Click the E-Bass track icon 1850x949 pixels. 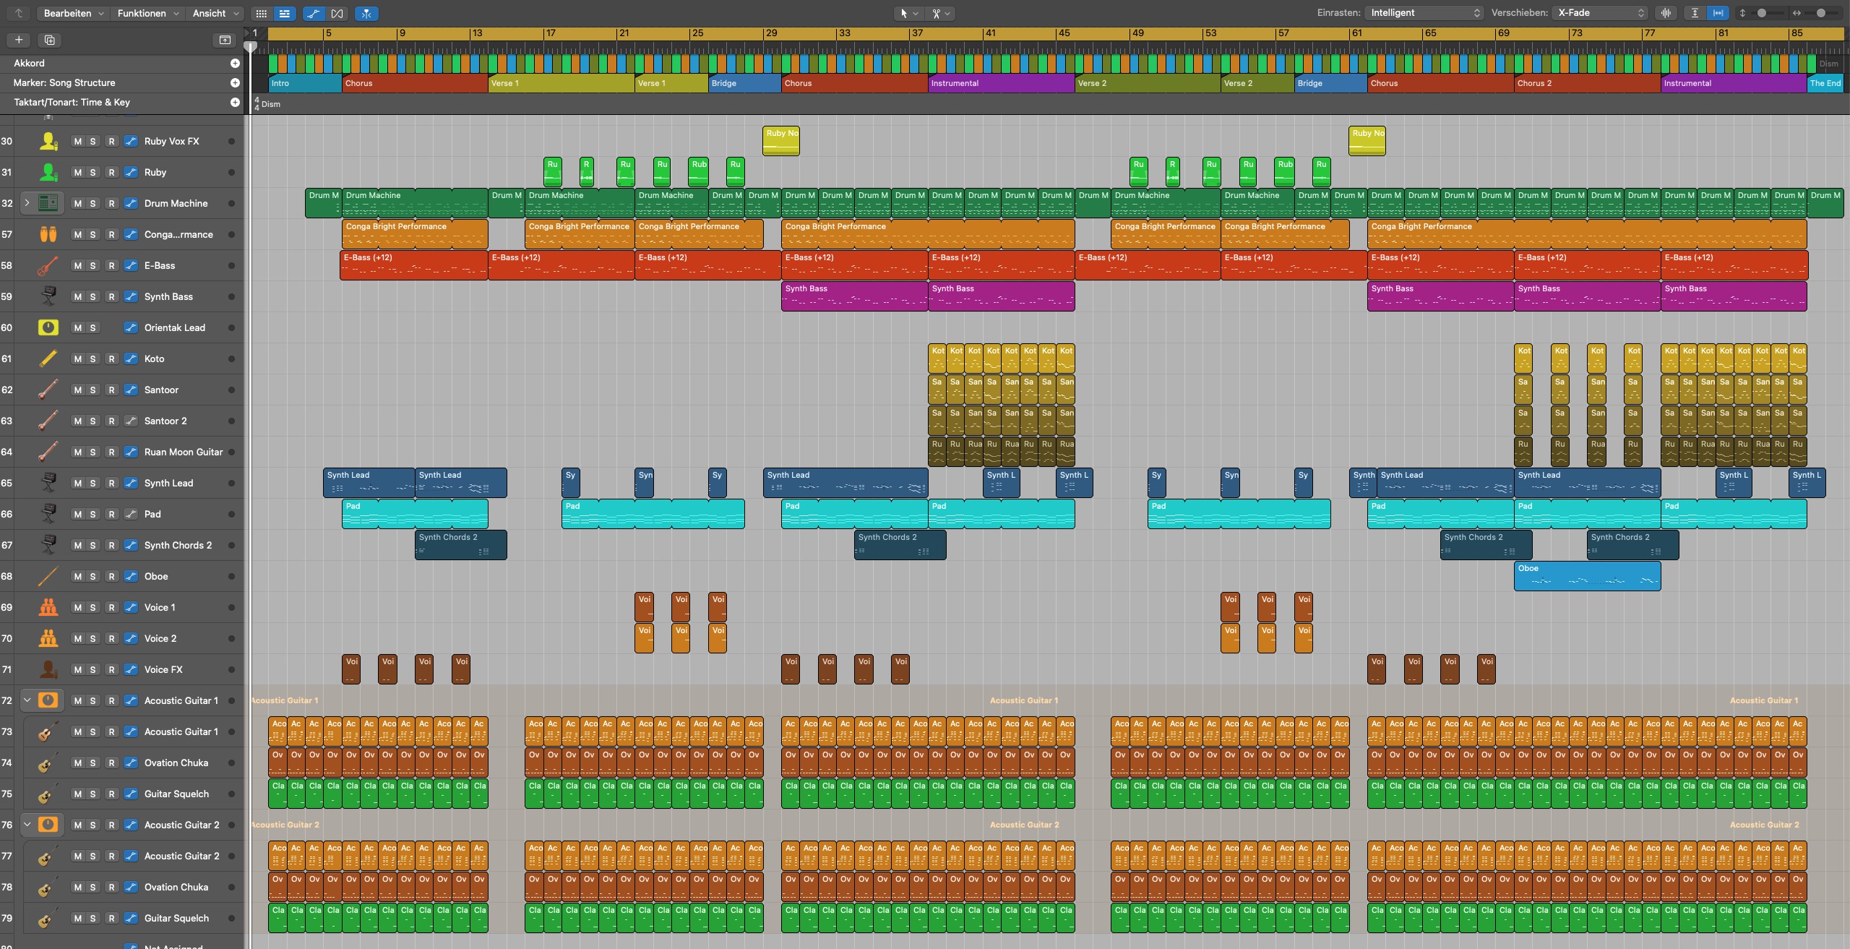click(48, 266)
